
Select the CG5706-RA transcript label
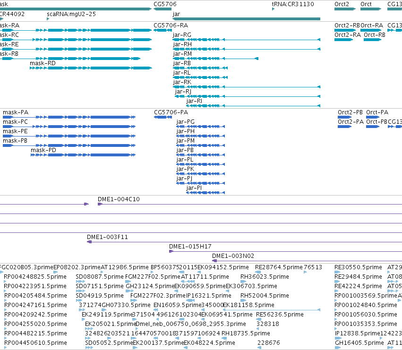[x=171, y=26]
